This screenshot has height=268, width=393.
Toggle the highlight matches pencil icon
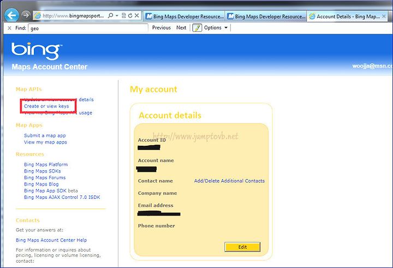click(x=197, y=28)
